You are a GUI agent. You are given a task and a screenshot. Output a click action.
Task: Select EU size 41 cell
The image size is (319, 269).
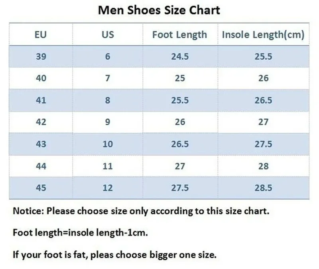coord(41,100)
